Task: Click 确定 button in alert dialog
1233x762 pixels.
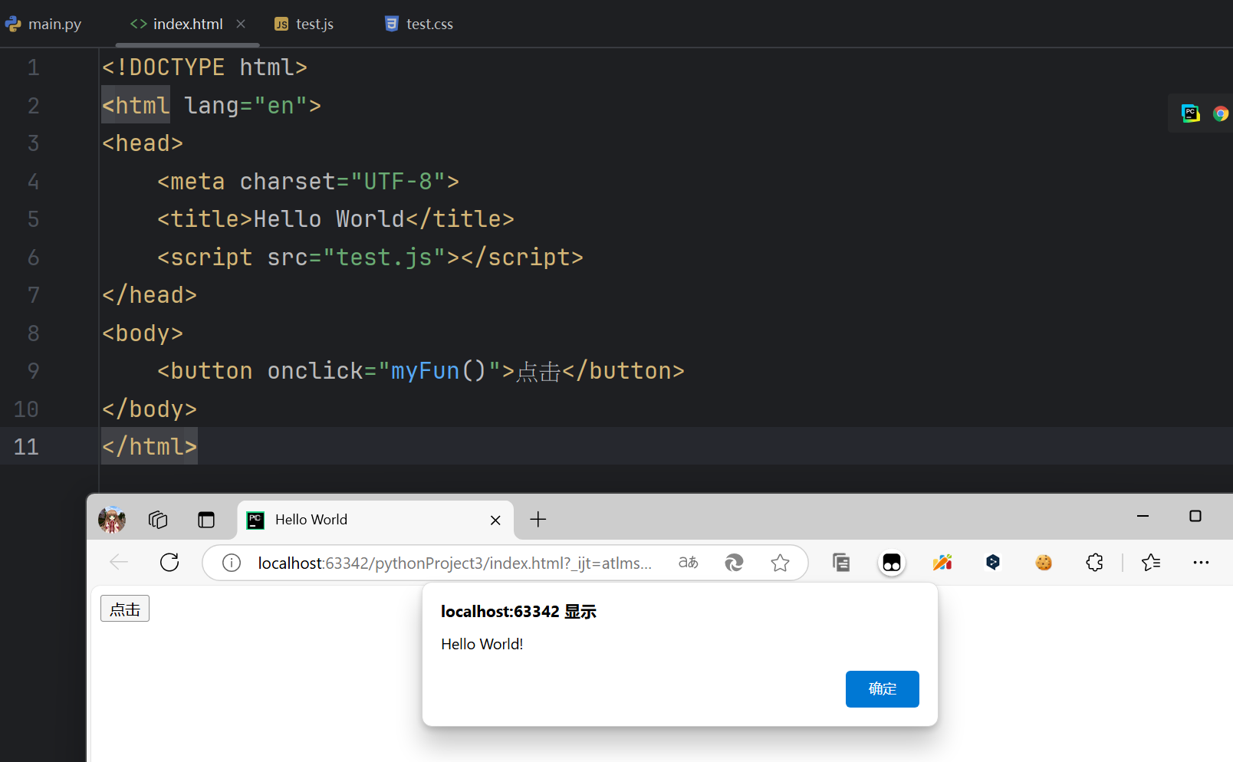Action: 882,689
